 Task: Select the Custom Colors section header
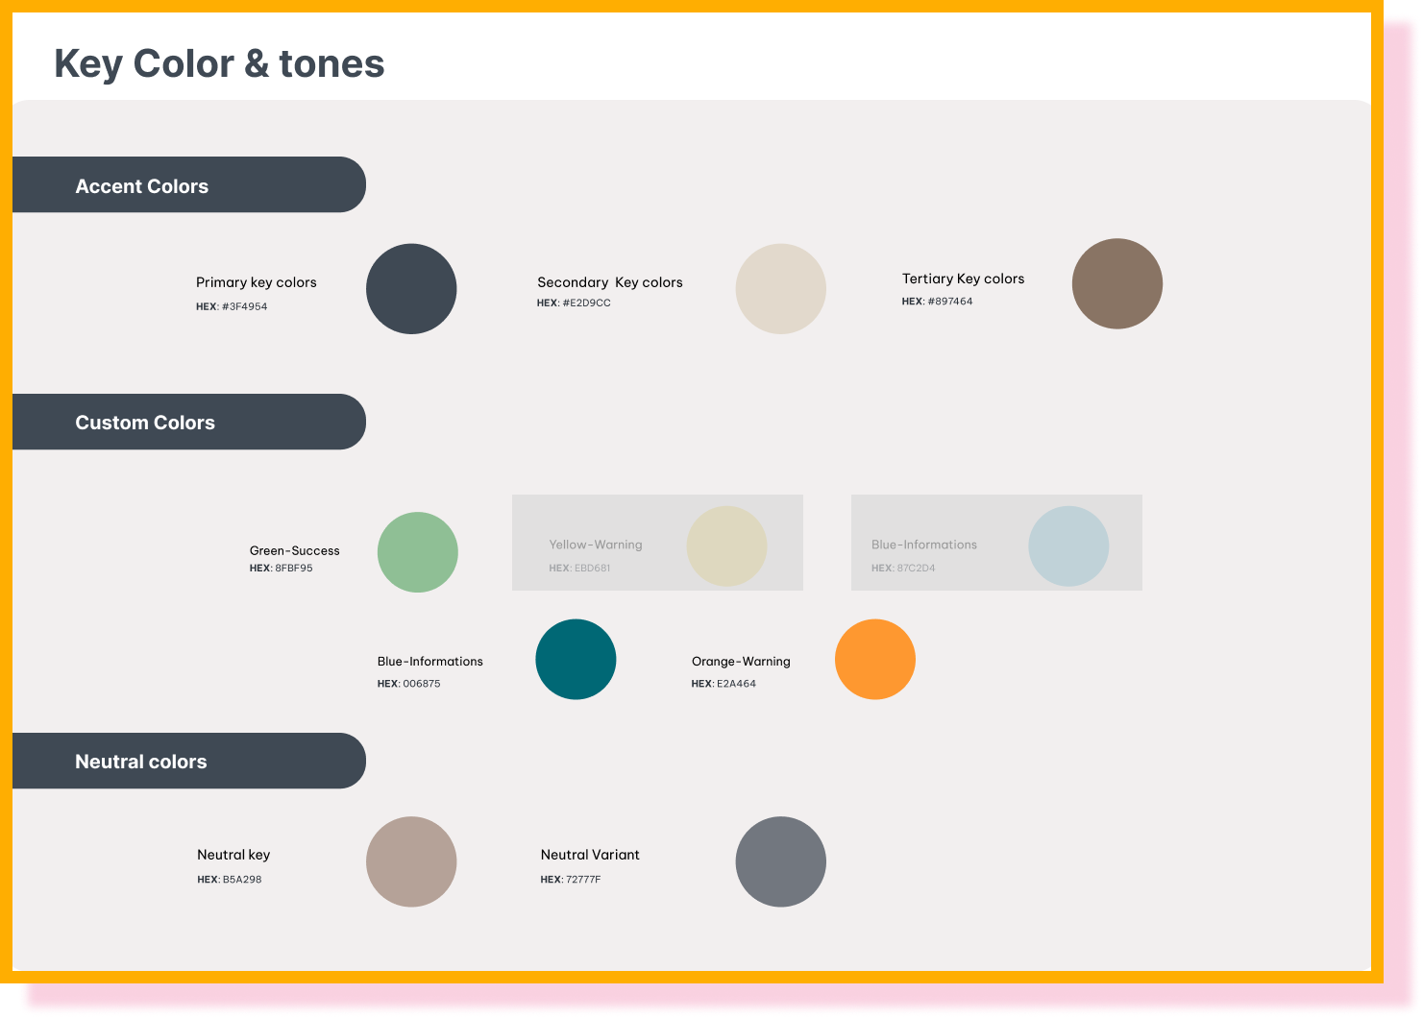pos(145,423)
